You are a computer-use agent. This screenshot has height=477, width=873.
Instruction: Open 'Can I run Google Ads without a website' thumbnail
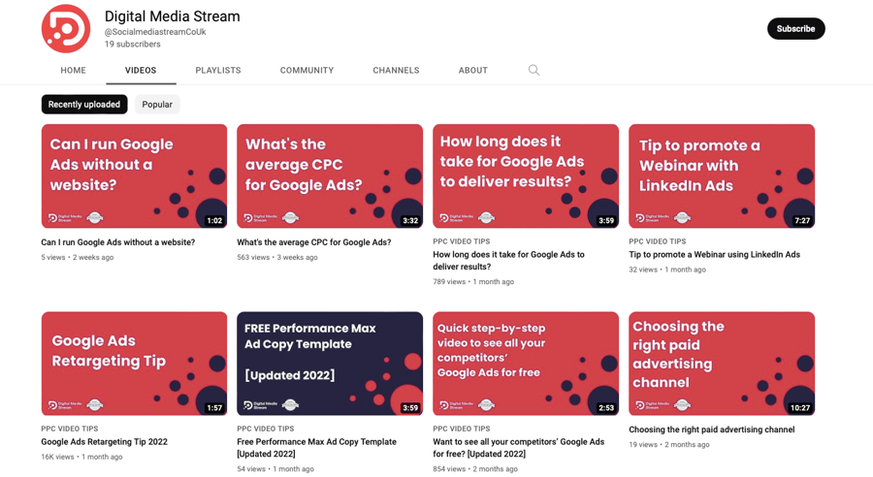click(134, 175)
